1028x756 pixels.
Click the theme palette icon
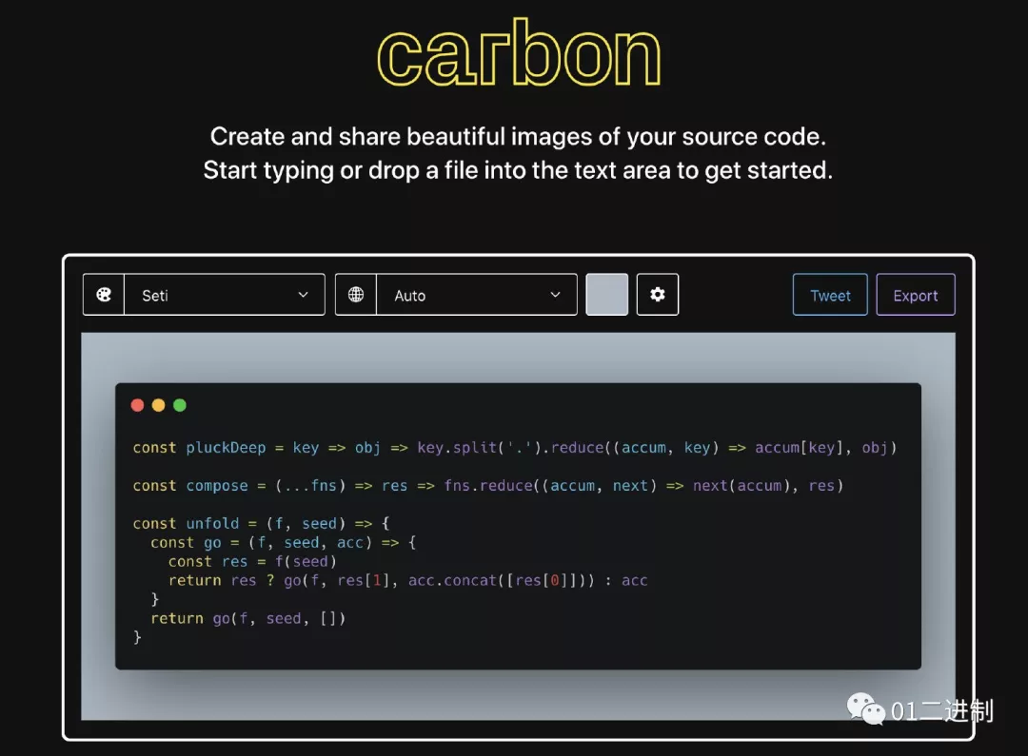(x=104, y=295)
